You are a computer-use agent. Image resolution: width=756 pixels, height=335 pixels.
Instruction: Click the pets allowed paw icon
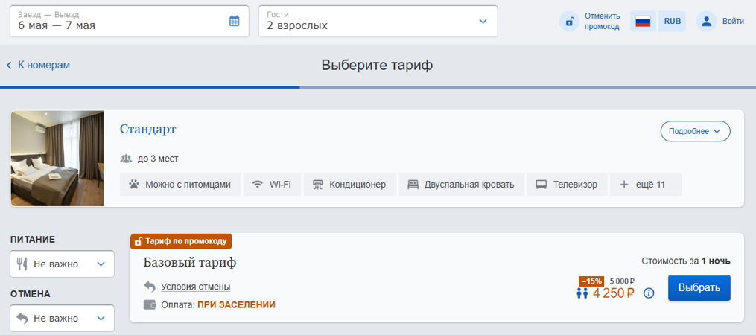134,185
